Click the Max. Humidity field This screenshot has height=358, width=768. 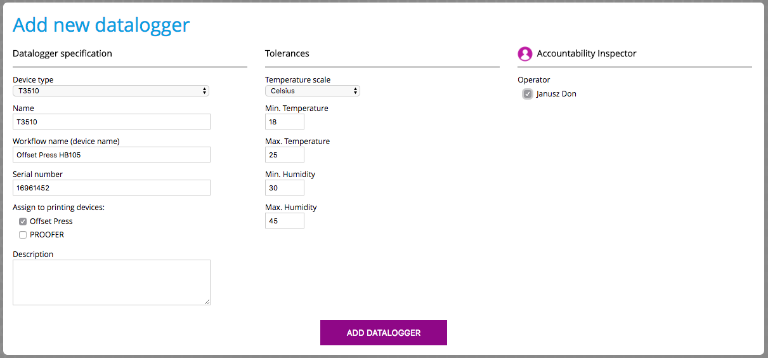tap(285, 221)
